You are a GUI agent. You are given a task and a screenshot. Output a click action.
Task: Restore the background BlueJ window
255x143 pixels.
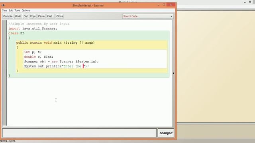(250, 2)
